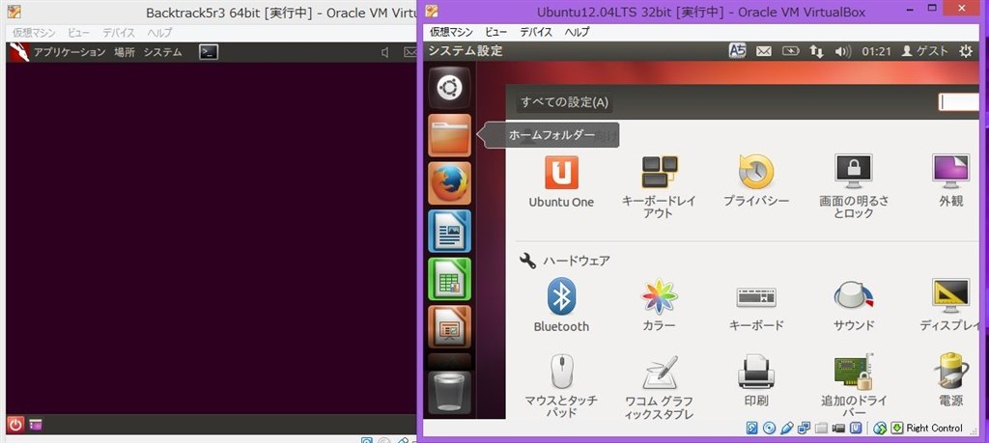Open ディスプレイ display settings
This screenshot has height=443, width=989.
(950, 305)
